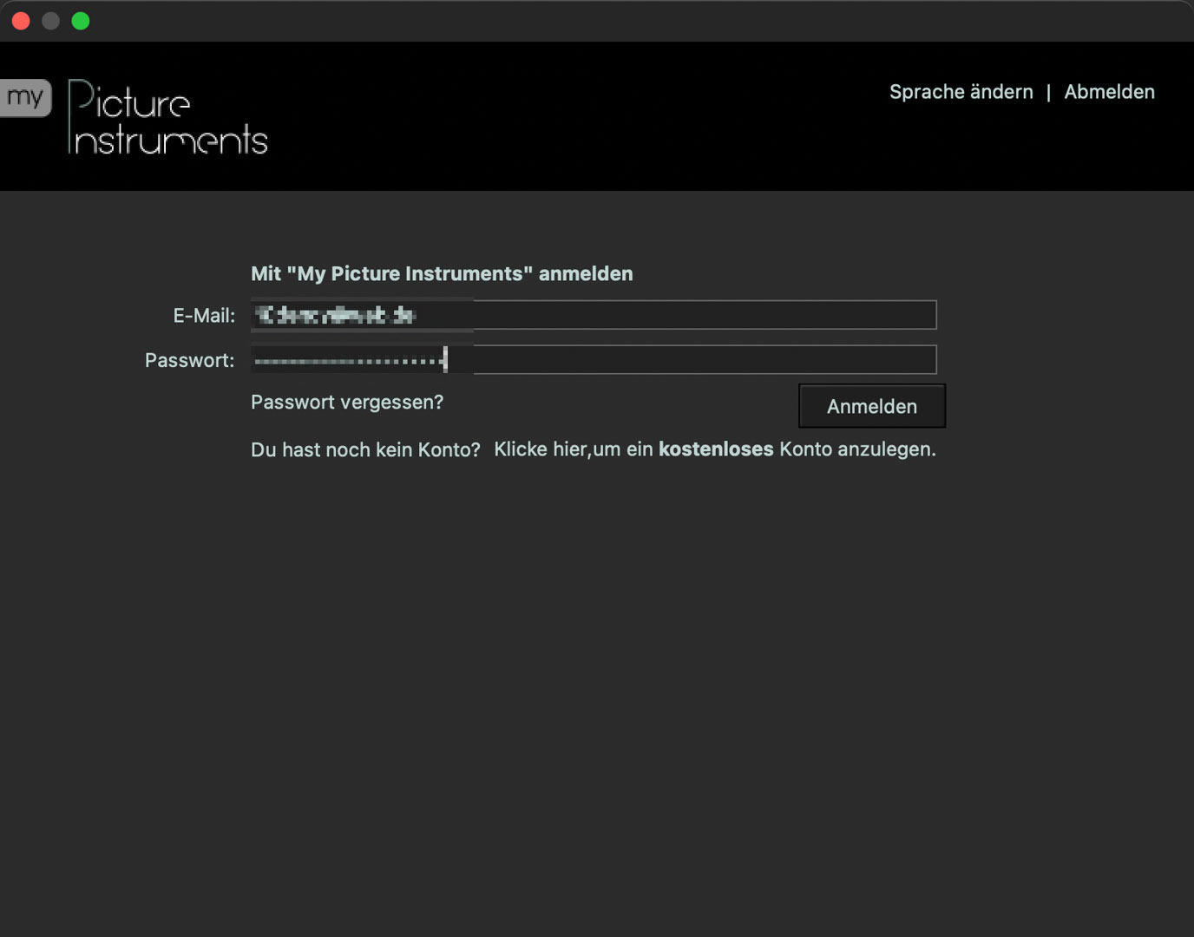Click the My Picture Instruments logo
This screenshot has width=1194, height=937.
coord(134,117)
